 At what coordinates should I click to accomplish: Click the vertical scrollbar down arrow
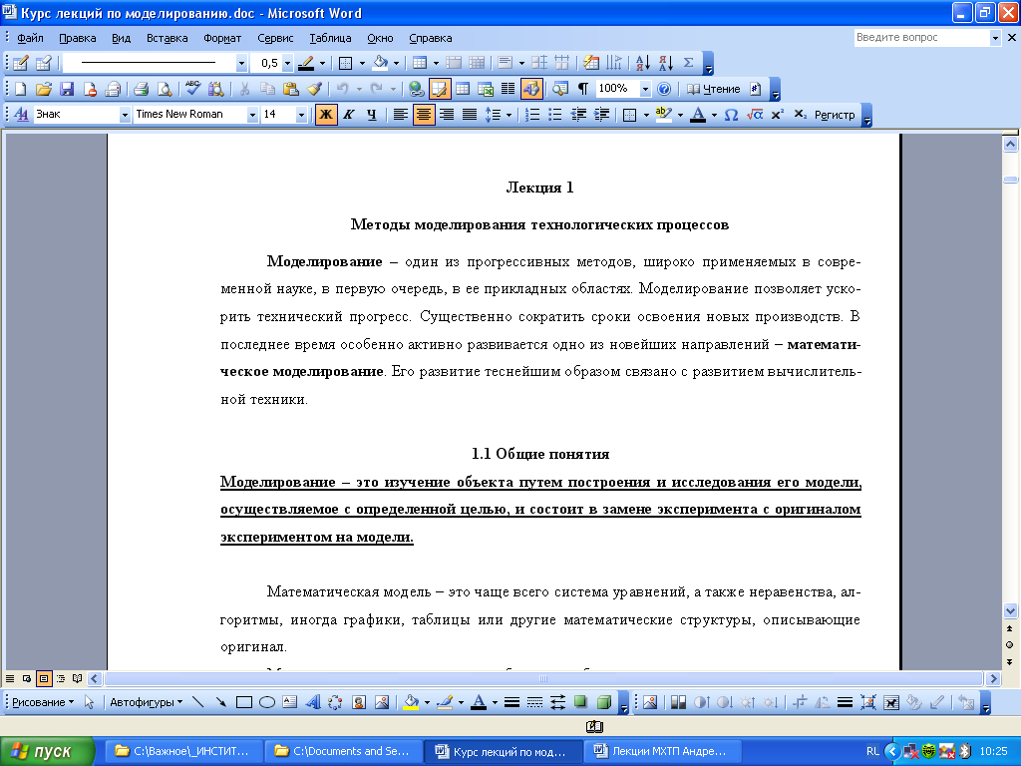(x=1011, y=611)
